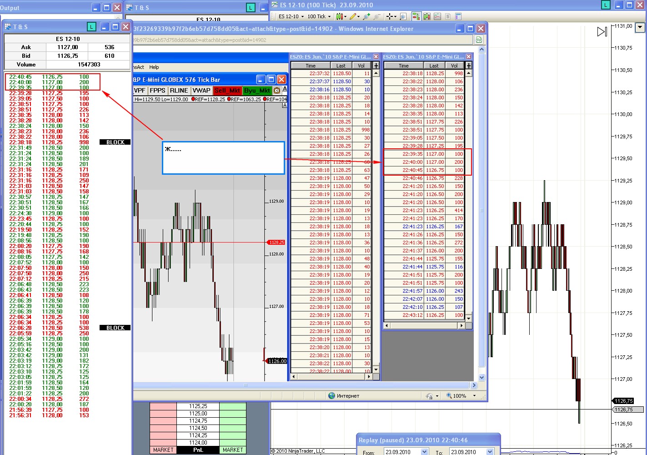Click the clock icon beside Byu_Mkt
The height and width of the screenshot is (455, 647).
coord(276,91)
